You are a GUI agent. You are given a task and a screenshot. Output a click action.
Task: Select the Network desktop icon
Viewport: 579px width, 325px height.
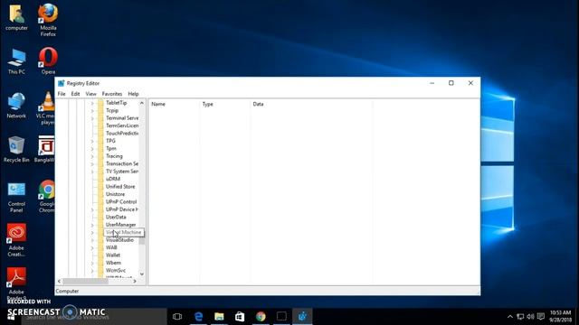click(x=16, y=106)
